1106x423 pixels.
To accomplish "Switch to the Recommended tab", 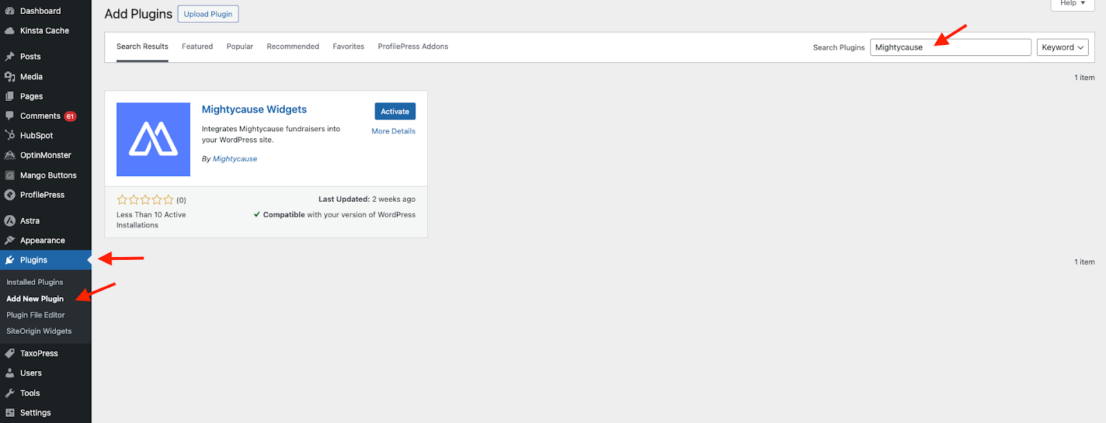I will pyautogui.click(x=293, y=47).
